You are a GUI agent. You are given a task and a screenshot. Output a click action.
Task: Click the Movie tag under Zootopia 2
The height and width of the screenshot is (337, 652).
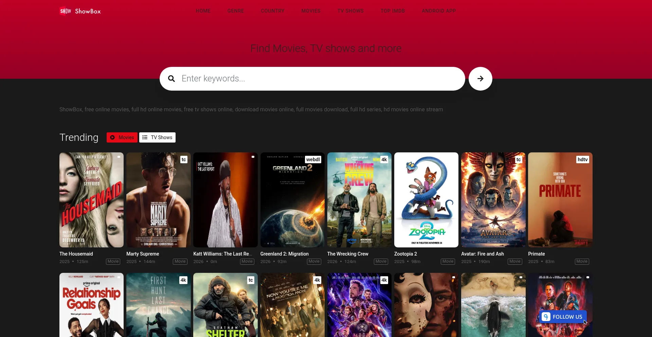[448, 262]
